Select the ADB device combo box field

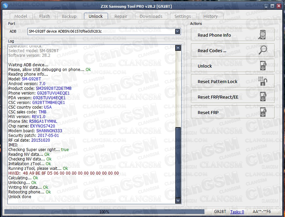(104, 31)
